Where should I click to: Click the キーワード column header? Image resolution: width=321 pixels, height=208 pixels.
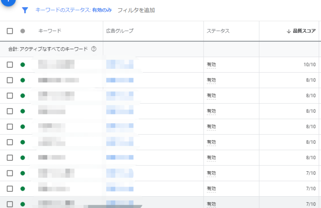point(50,31)
